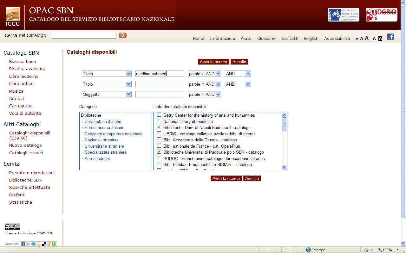Check Bibl. nationale de France OpalePlus
Viewport: 406px width, 253px height.
159,146
